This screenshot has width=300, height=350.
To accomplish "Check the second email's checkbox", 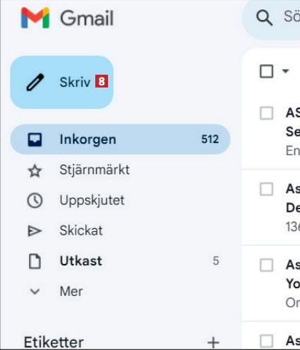I will [267, 189].
